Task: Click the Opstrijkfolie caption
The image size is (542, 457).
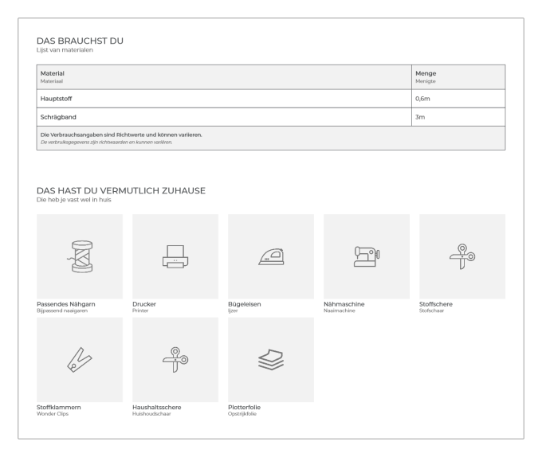Action: tap(242, 414)
